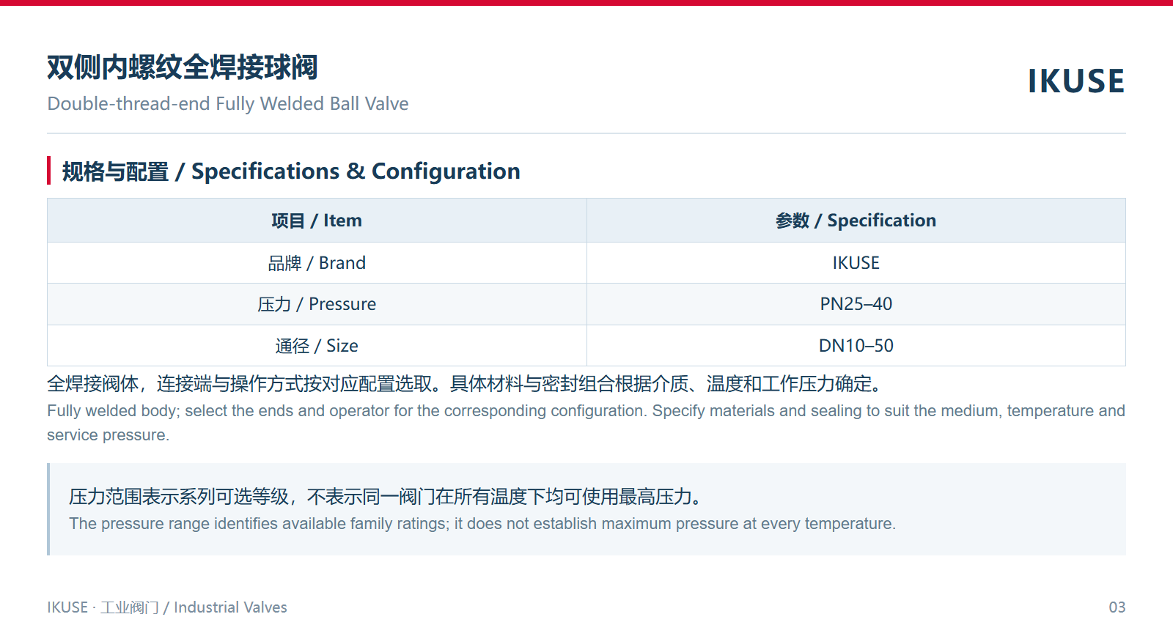
Task: Click the page number 03
Action: pos(1117,607)
